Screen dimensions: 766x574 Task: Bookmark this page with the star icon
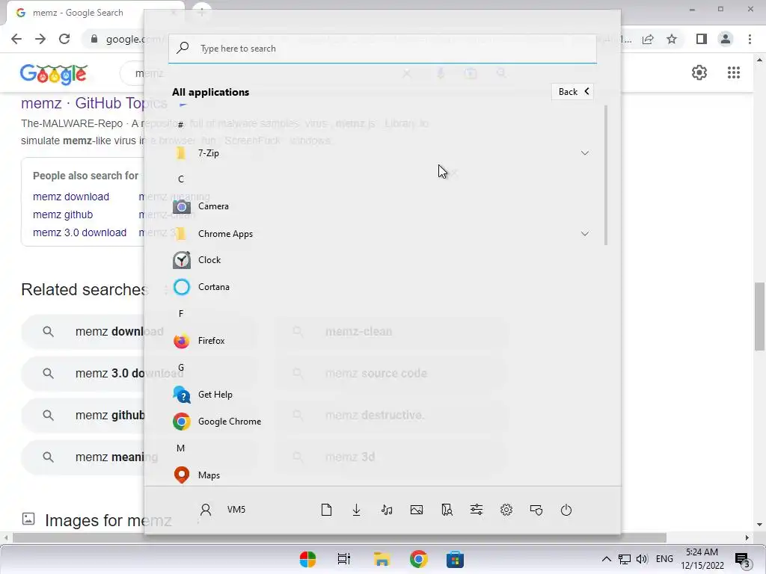(x=672, y=39)
